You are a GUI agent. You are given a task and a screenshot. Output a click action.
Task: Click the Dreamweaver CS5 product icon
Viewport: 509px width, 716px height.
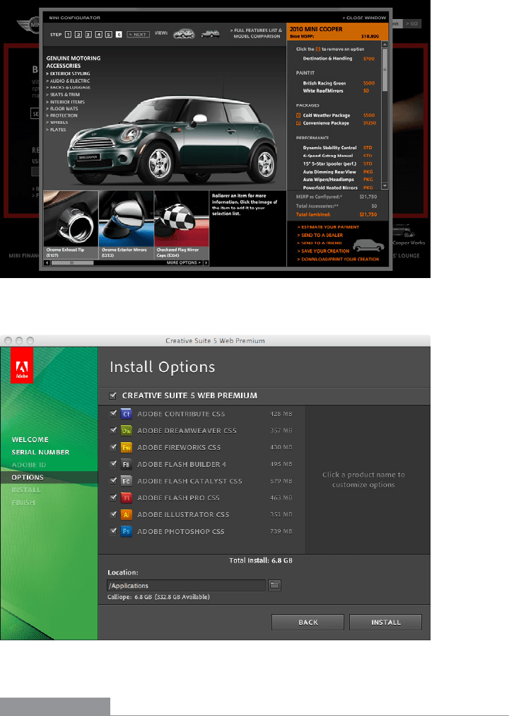127,431
